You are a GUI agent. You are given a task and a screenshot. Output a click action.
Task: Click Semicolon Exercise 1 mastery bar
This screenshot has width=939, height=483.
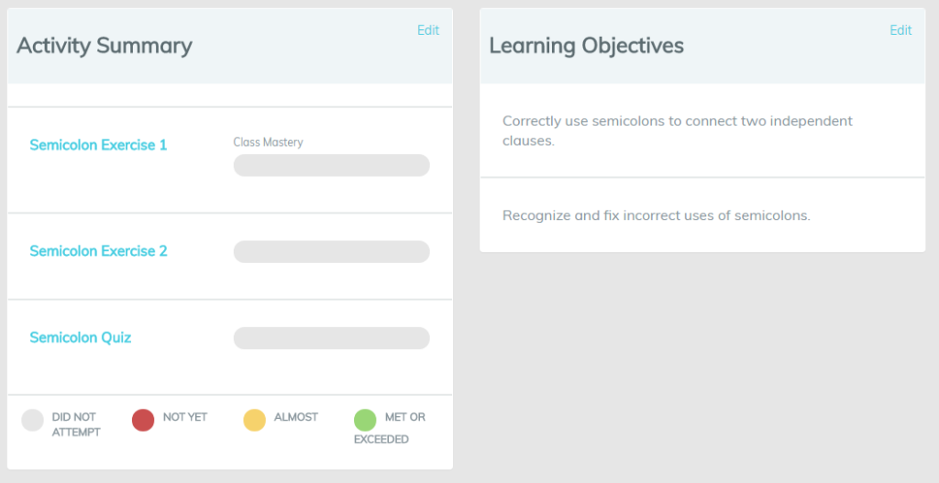332,165
